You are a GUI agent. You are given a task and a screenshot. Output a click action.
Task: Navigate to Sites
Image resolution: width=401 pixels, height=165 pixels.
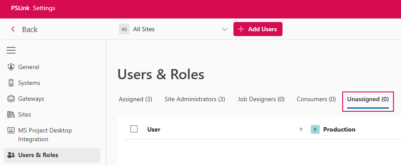24,114
